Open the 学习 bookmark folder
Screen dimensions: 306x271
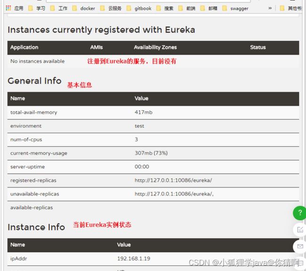[37, 8]
